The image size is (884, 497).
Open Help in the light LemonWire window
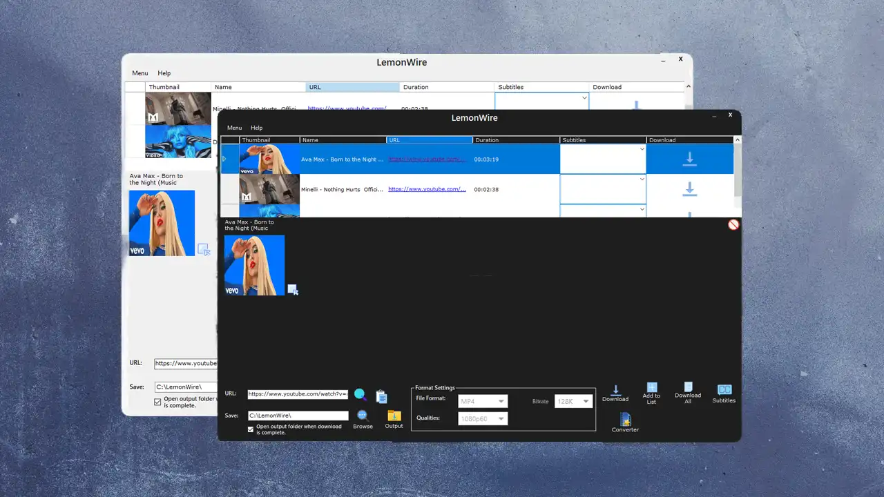click(x=164, y=73)
